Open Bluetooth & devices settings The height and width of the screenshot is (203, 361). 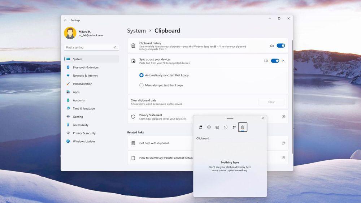coord(91,67)
